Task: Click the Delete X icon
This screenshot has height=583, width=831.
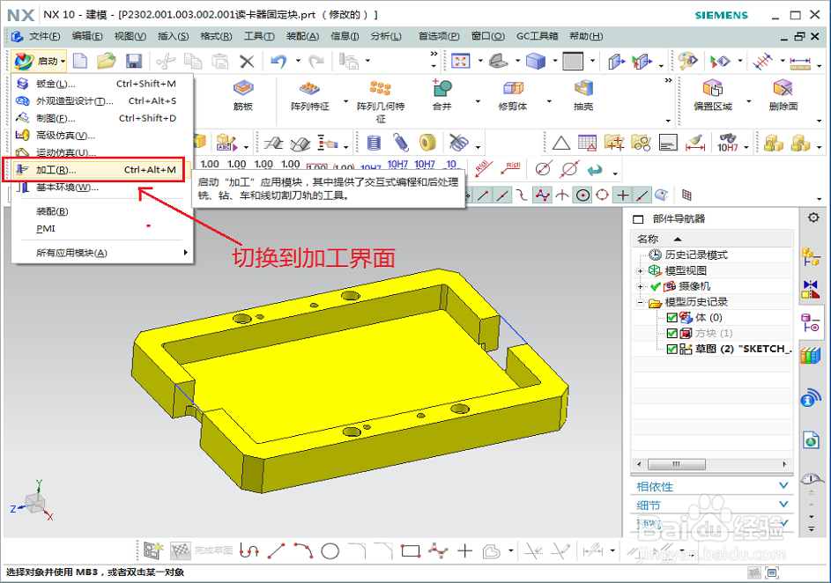Action: pyautogui.click(x=247, y=62)
